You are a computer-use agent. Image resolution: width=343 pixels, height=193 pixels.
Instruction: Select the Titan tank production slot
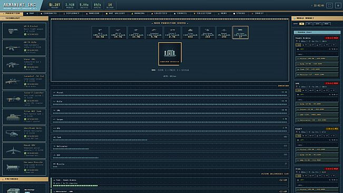pos(190,32)
